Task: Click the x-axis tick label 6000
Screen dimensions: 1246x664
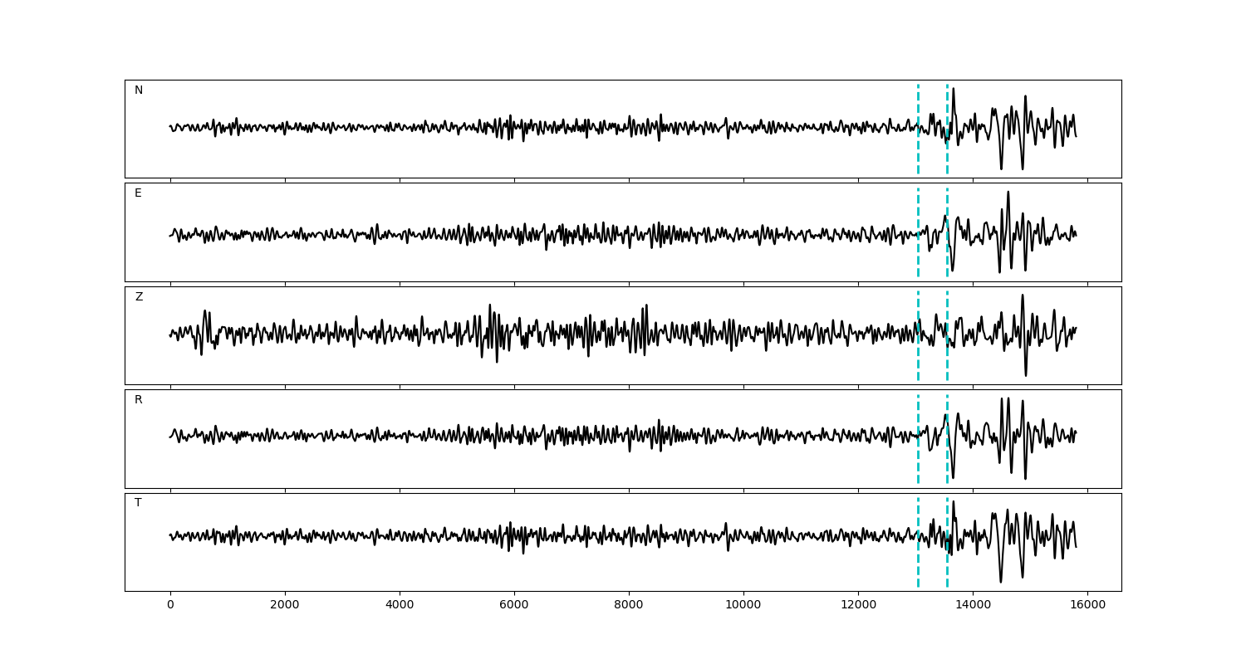Action: pos(514,606)
